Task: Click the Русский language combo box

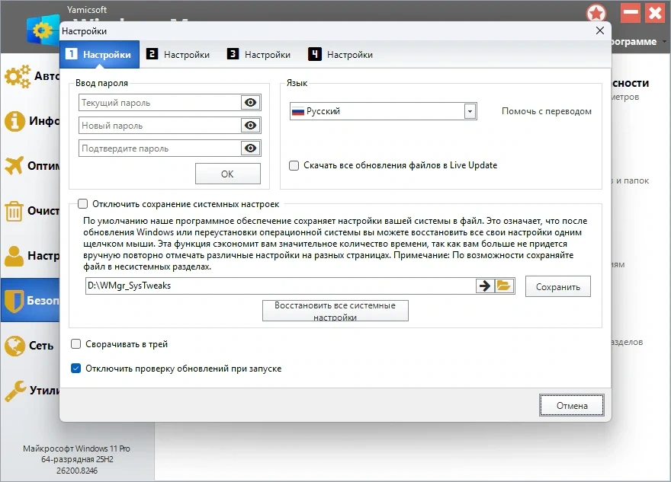Action: coord(383,111)
